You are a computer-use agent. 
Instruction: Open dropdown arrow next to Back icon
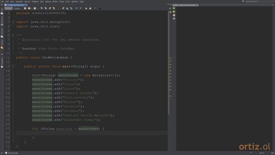(x=31, y=9)
